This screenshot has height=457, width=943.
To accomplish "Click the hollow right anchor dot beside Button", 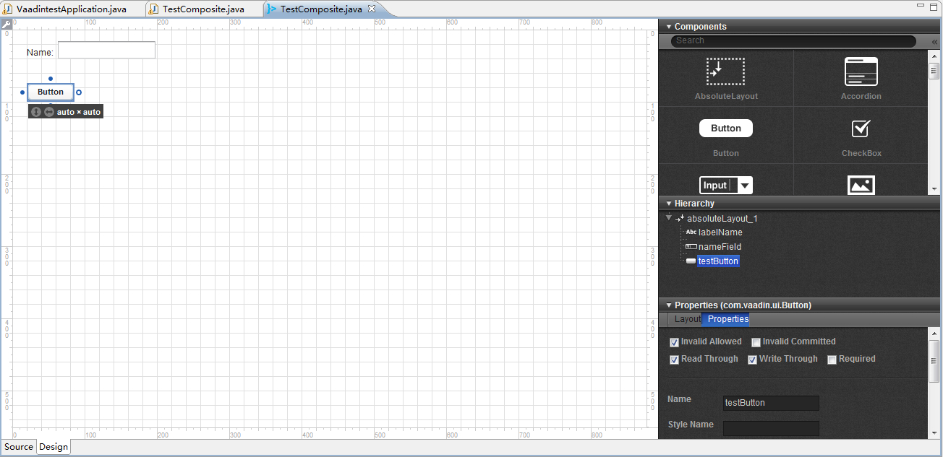I will pyautogui.click(x=79, y=92).
